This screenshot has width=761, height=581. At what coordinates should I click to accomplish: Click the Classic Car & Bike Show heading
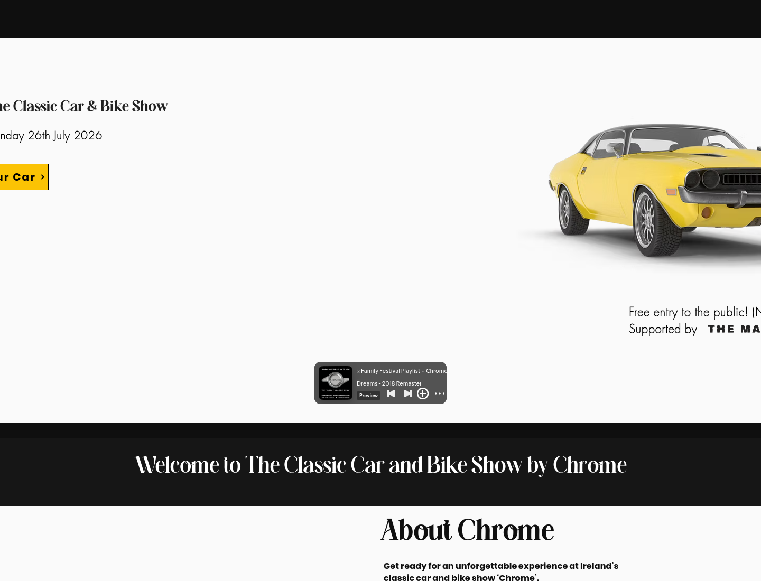[x=84, y=106]
